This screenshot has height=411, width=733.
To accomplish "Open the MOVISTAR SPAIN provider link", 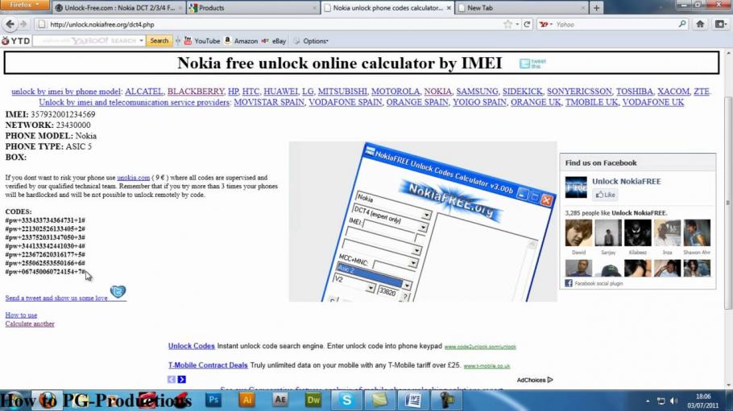I will click(x=269, y=102).
